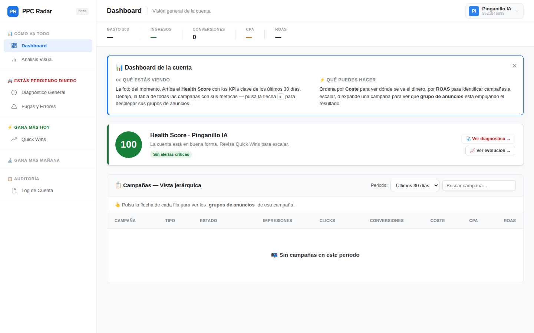Screen dimensions: 534x333
Task: Sort by the CAMPAÑA column header
Action: (125, 221)
